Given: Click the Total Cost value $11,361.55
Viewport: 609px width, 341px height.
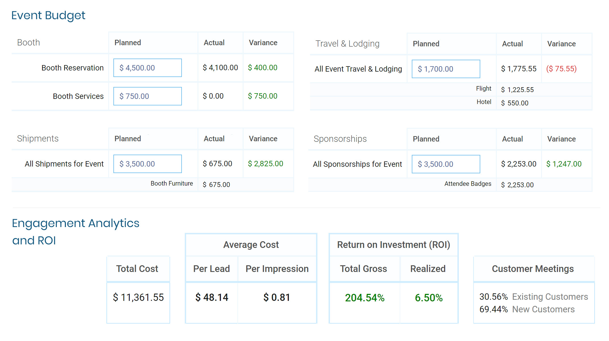Looking at the screenshot, I should click(138, 298).
